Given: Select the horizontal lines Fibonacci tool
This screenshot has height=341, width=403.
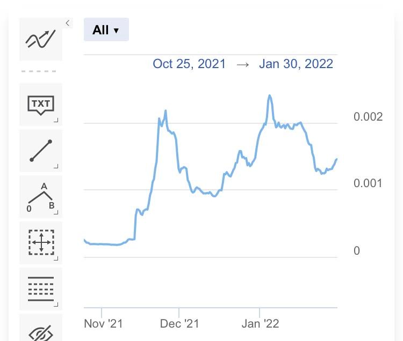Looking at the screenshot, I should (41, 289).
